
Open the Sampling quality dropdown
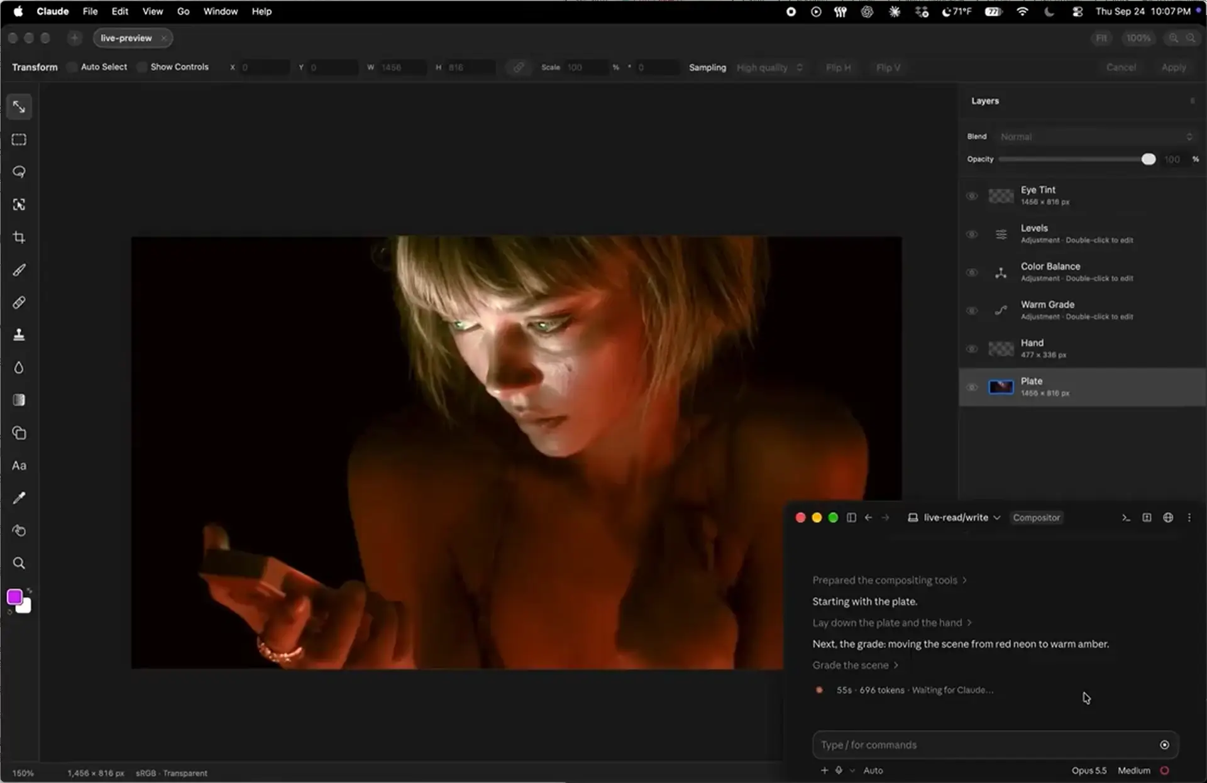pos(769,67)
